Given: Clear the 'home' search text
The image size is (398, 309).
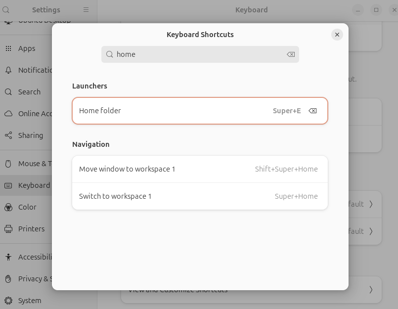Looking at the screenshot, I should tap(291, 54).
